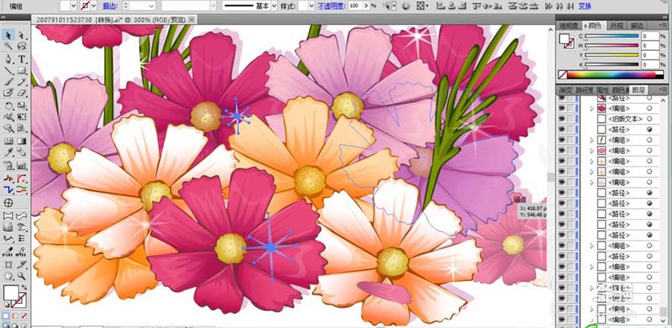Select the Lasso tool
Image resolution: width=672 pixels, height=328 pixels.
pos(21,46)
